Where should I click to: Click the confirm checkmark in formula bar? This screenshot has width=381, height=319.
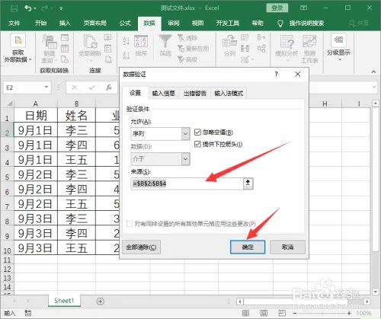pyautogui.click(x=92, y=88)
